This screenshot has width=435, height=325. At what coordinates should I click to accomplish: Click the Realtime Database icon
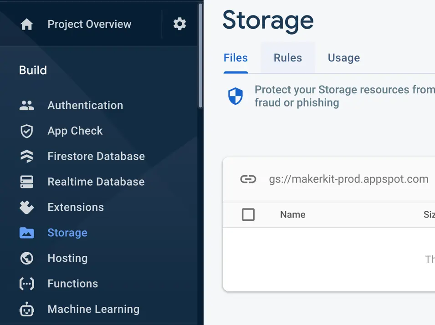[x=27, y=182]
